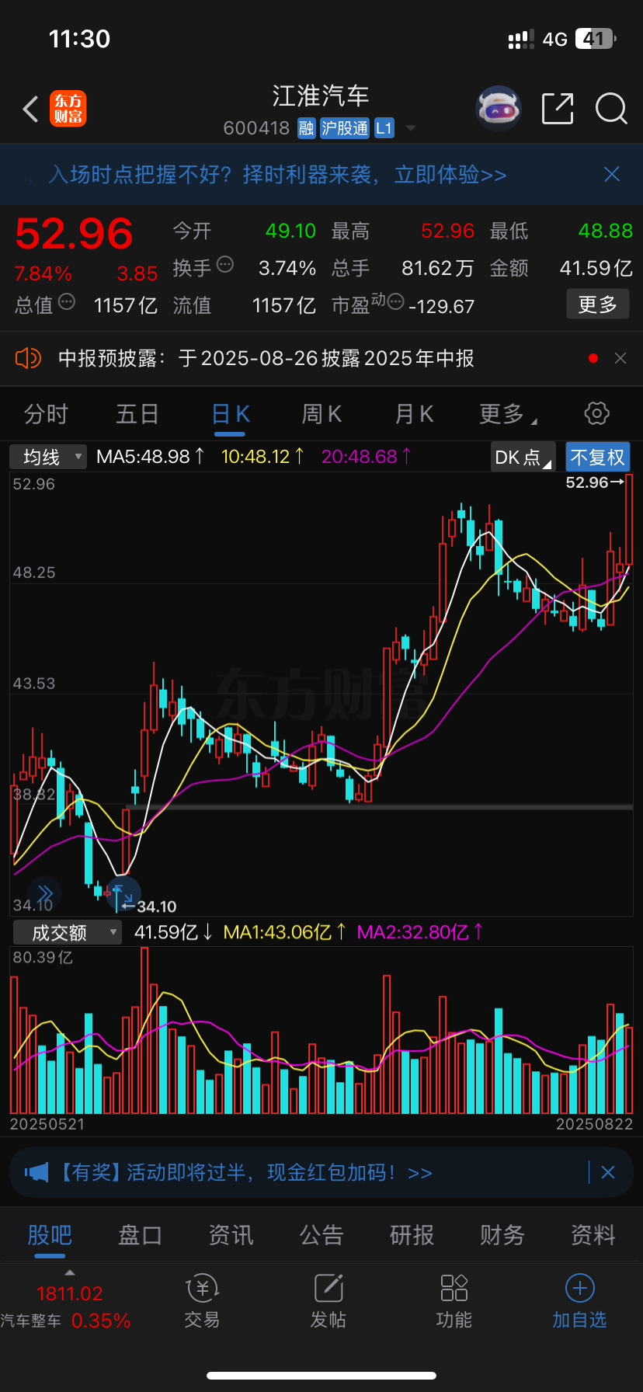Screen dimensions: 643x1392
Task: Tap the 融 margin badge
Action: pyautogui.click(x=306, y=128)
